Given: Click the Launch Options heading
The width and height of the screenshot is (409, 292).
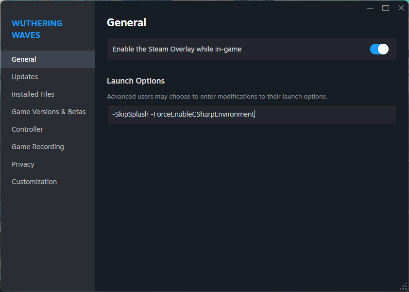Looking at the screenshot, I should point(136,81).
